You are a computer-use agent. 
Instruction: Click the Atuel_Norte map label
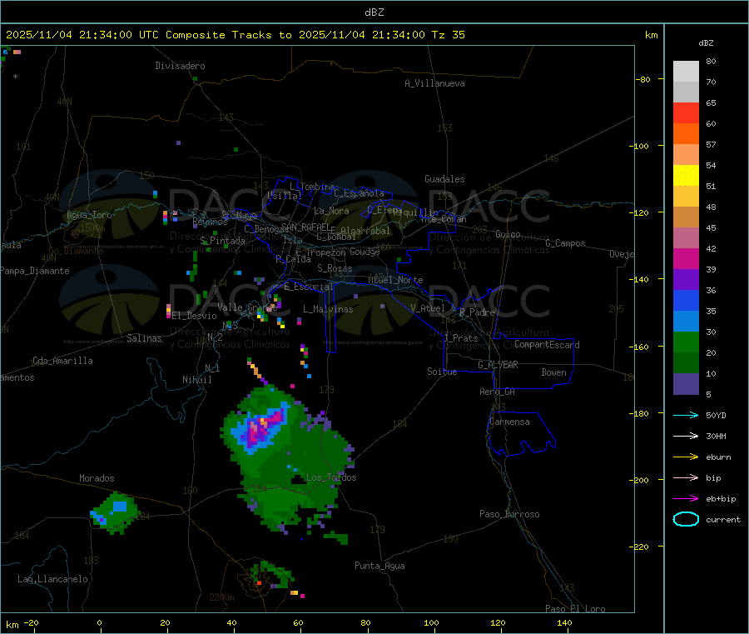tap(395, 280)
